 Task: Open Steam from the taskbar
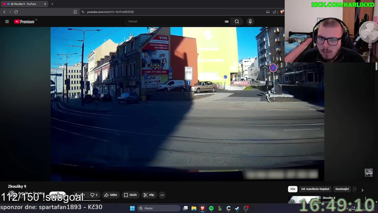(237, 208)
